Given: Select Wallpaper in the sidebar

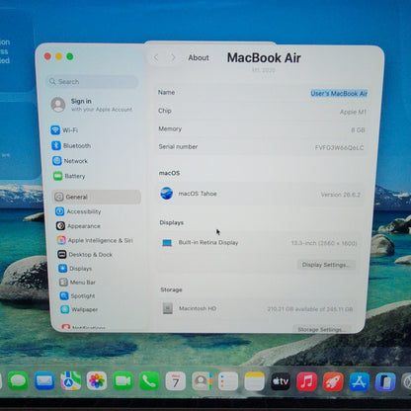Looking at the screenshot, I should (79, 309).
